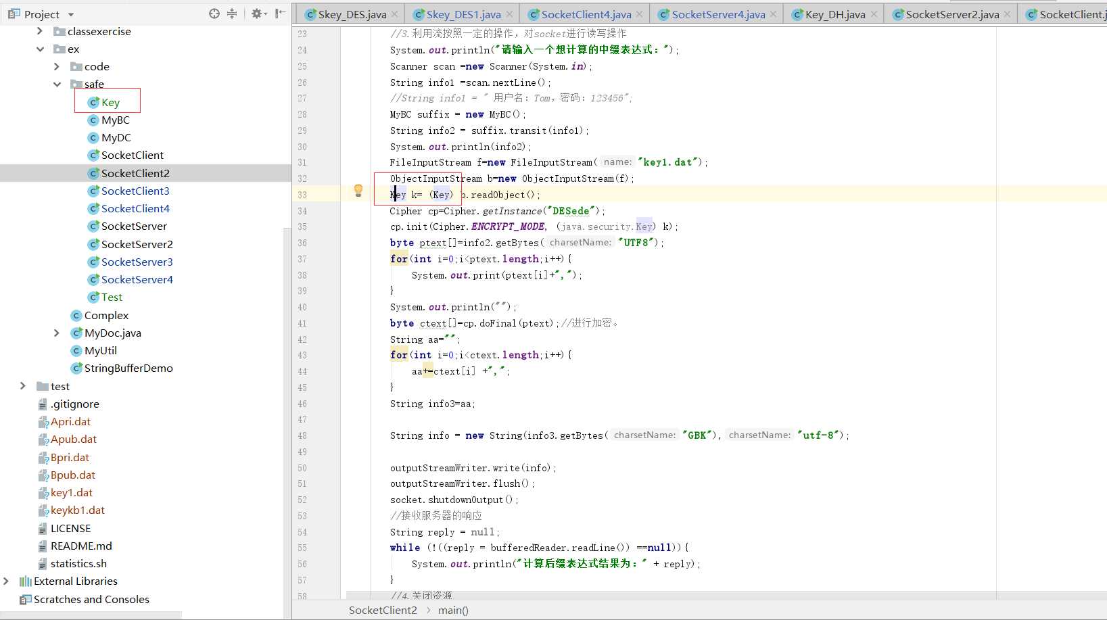Click main() in the breadcrumb bar
1107x620 pixels.
coord(453,610)
